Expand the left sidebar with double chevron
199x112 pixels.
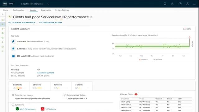2,14
